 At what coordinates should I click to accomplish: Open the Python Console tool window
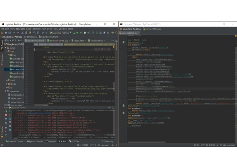click(x=35, y=141)
